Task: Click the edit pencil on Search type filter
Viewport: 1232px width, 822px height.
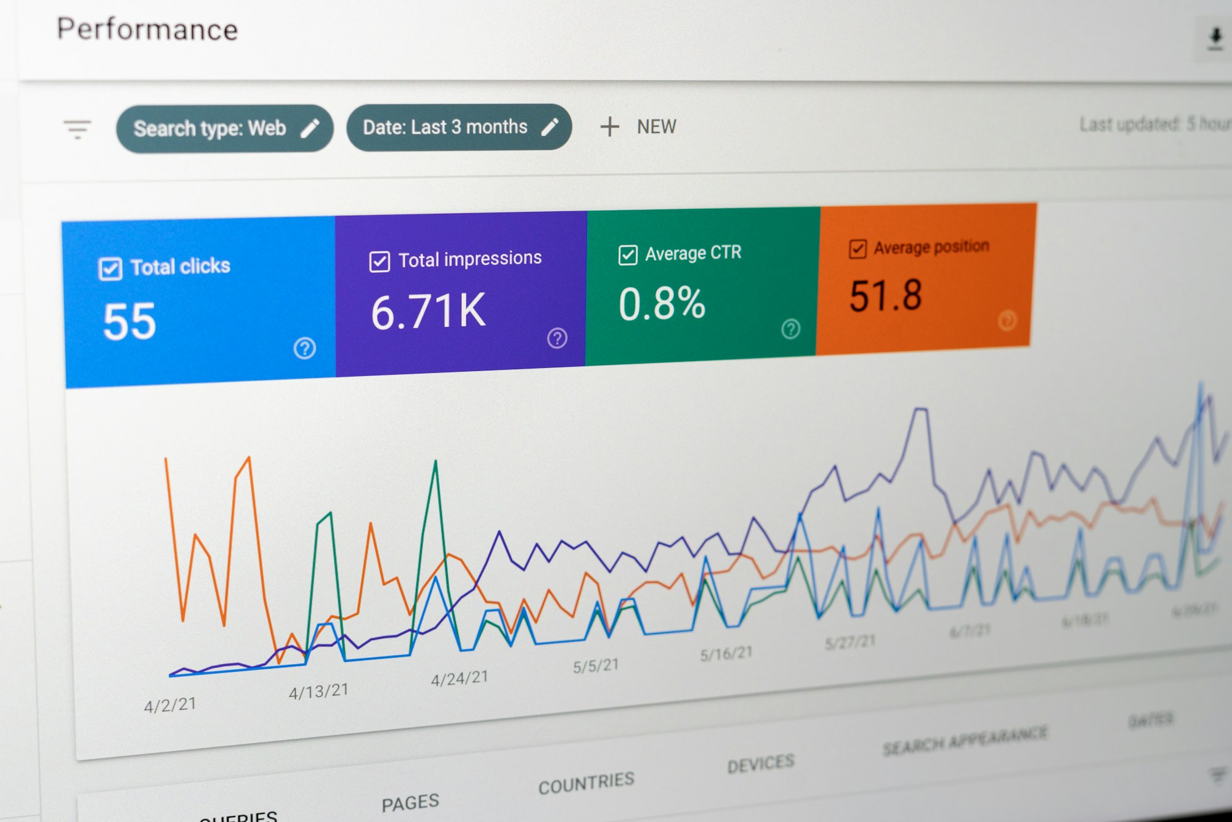Action: click(312, 128)
